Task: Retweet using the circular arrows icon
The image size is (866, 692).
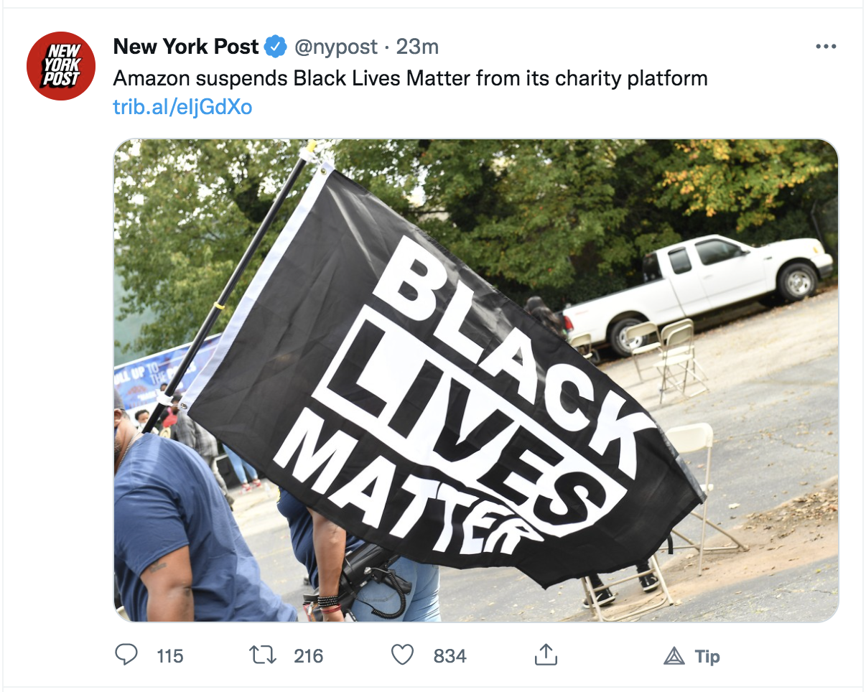Action: 262,655
